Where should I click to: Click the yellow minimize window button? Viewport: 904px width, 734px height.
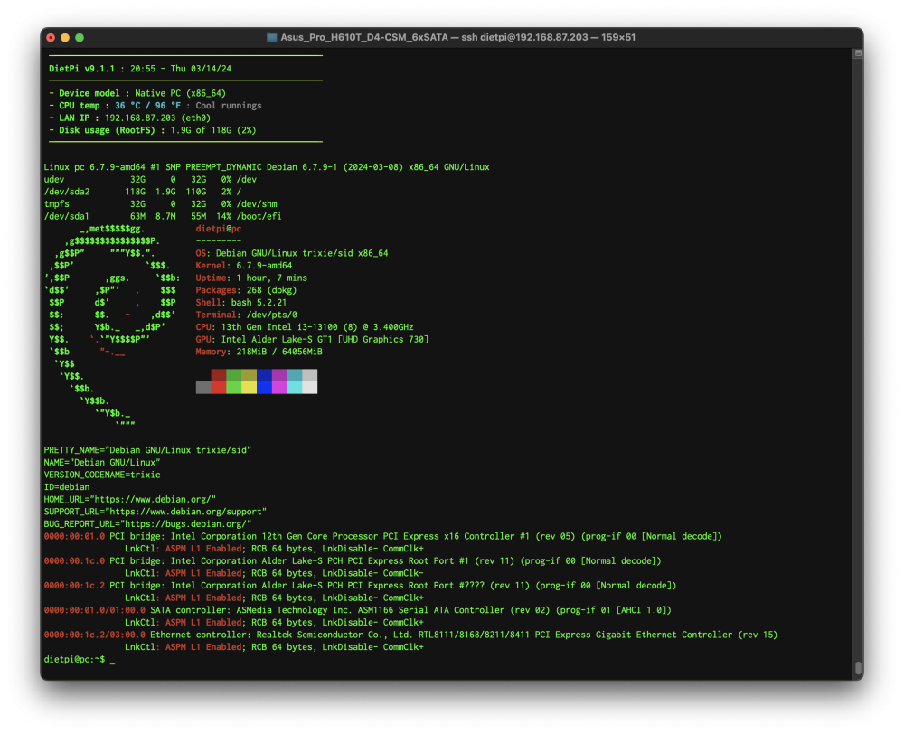click(x=65, y=37)
